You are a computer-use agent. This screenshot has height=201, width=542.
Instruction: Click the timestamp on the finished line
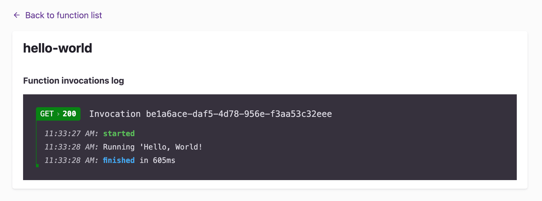(71, 160)
